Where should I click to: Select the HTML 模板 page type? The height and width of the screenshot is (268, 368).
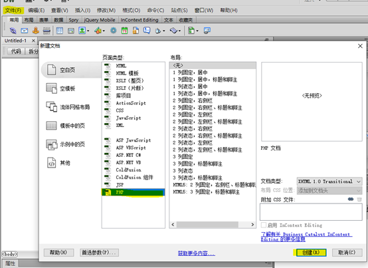pyautogui.click(x=134, y=73)
